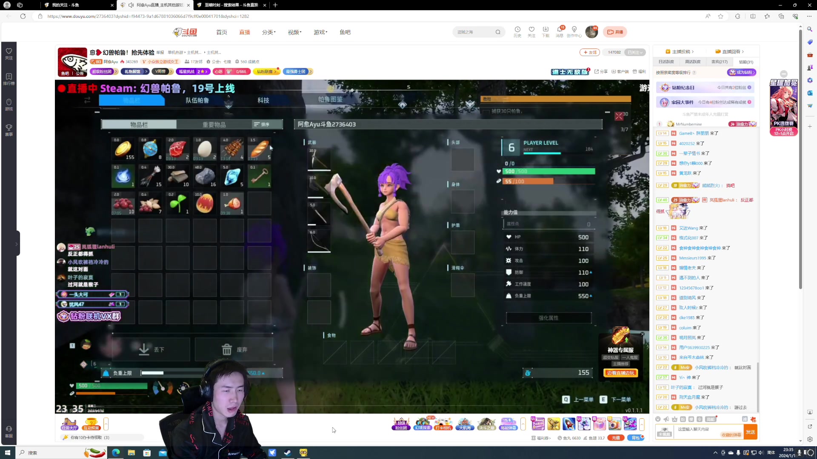
Task: Open the 主播投稿 link
Action: (680, 51)
